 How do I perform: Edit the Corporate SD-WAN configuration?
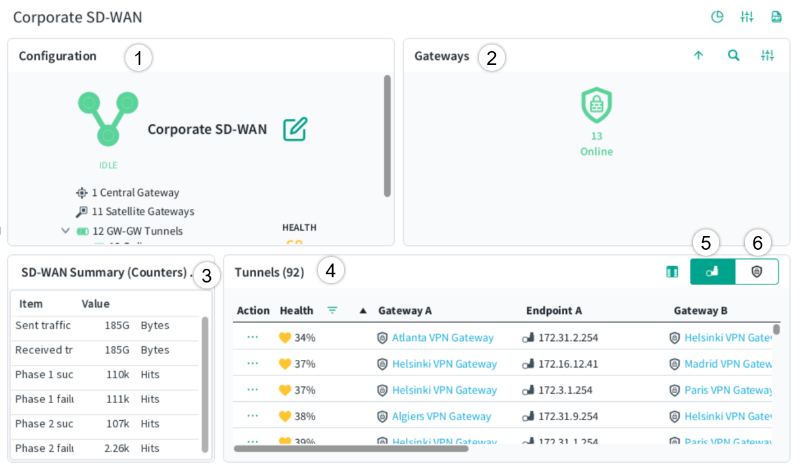[x=295, y=129]
